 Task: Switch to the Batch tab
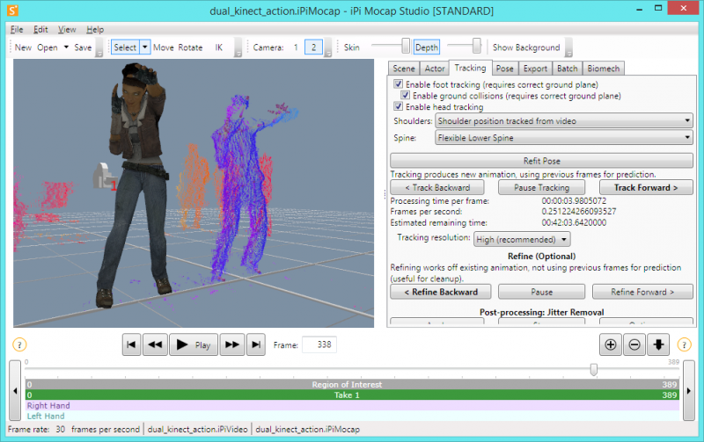(x=568, y=69)
